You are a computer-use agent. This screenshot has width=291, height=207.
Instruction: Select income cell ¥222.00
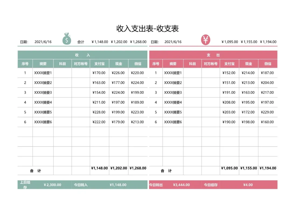(x=99, y=122)
